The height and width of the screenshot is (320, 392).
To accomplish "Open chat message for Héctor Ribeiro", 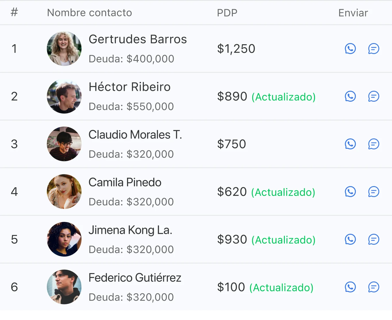I will tap(374, 96).
